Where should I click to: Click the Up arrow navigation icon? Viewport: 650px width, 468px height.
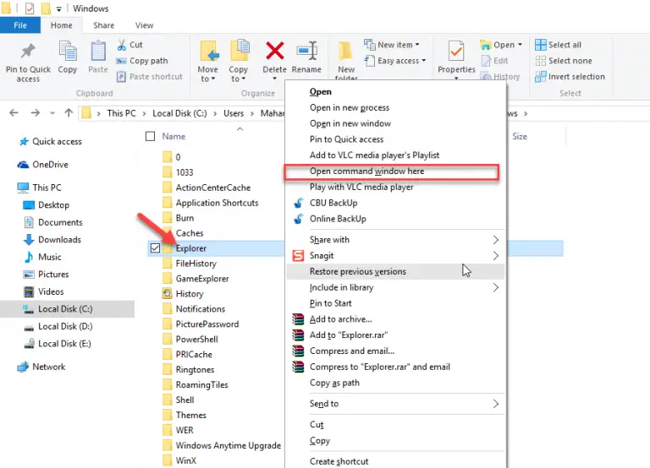pyautogui.click(x=69, y=113)
